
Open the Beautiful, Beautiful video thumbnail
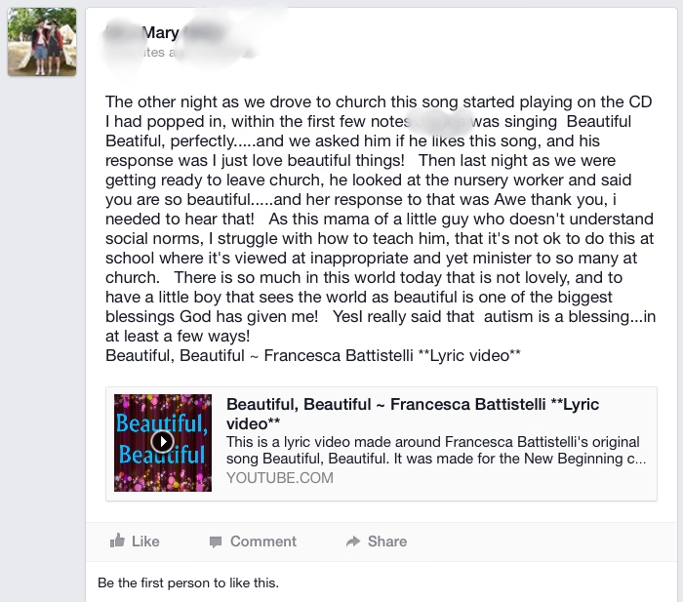point(163,443)
